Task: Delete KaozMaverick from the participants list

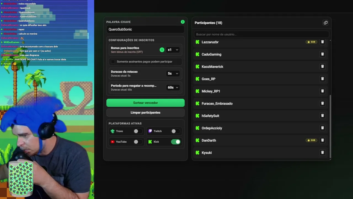Action: click(x=322, y=67)
